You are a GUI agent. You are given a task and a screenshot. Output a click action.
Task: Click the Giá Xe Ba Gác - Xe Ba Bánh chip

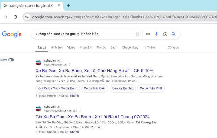pos(58,88)
